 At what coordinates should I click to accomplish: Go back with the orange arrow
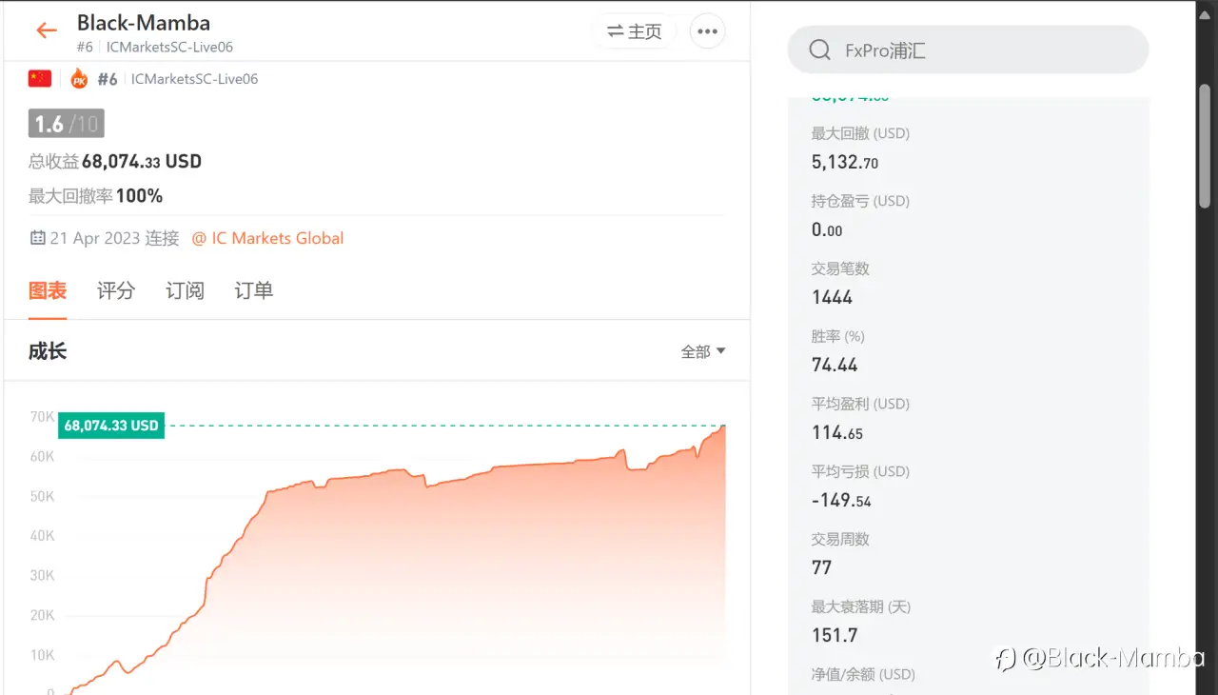(x=47, y=30)
